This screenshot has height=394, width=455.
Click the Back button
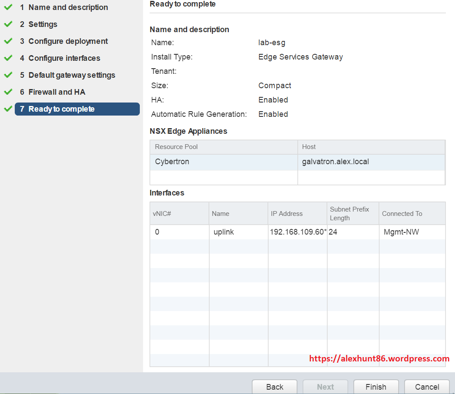pyautogui.click(x=274, y=387)
